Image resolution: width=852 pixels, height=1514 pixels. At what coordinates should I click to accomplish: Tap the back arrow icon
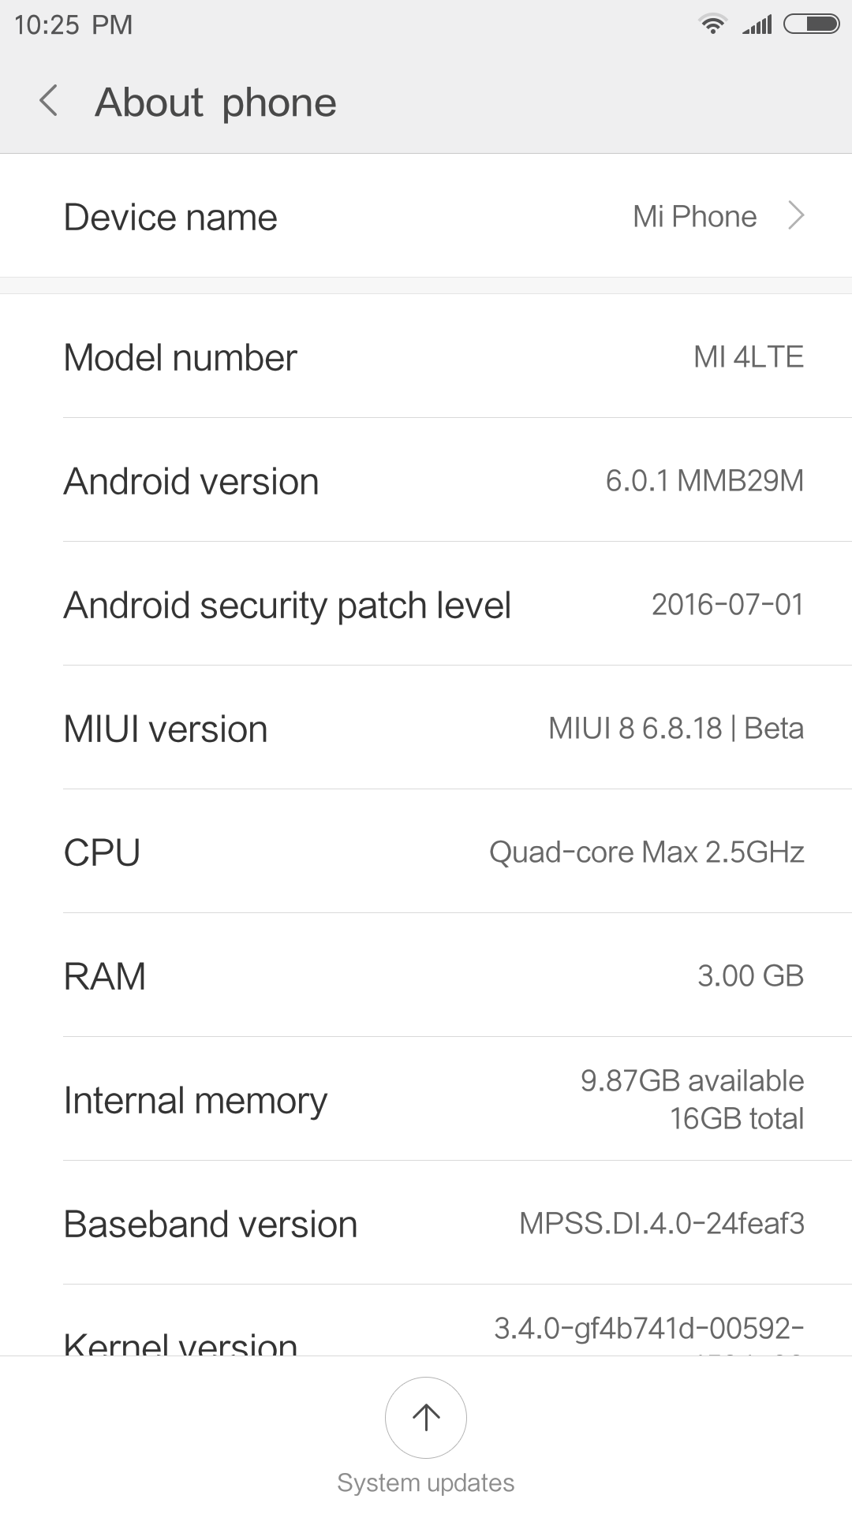pyautogui.click(x=49, y=102)
